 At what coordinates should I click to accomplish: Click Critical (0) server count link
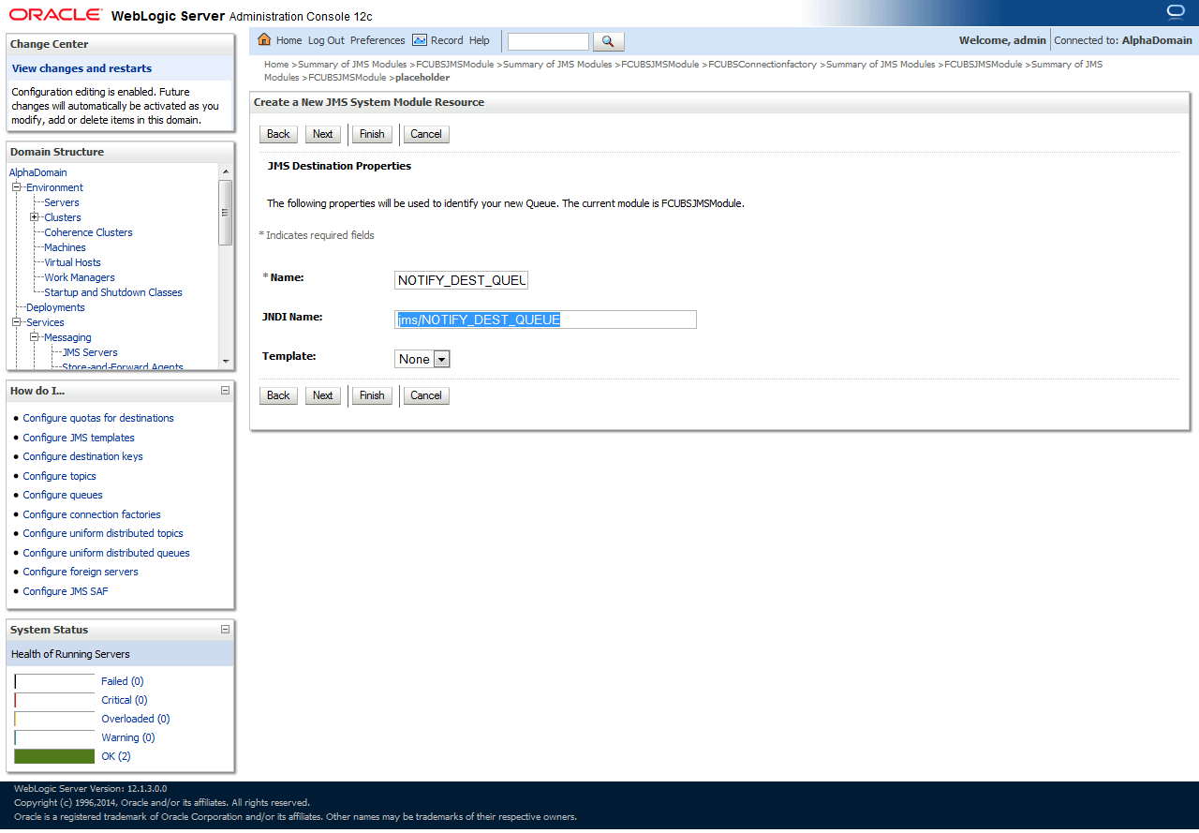(125, 700)
